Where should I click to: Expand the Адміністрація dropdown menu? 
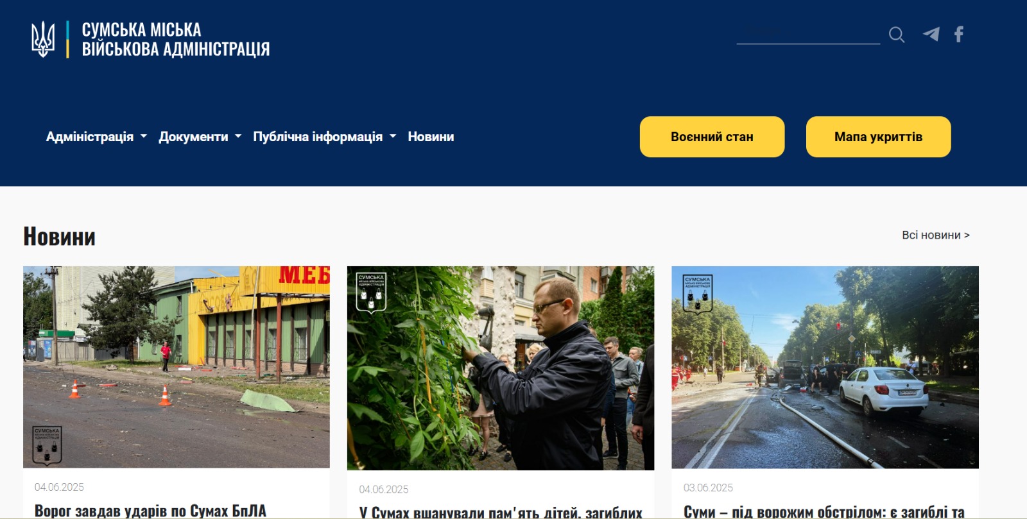click(x=96, y=137)
